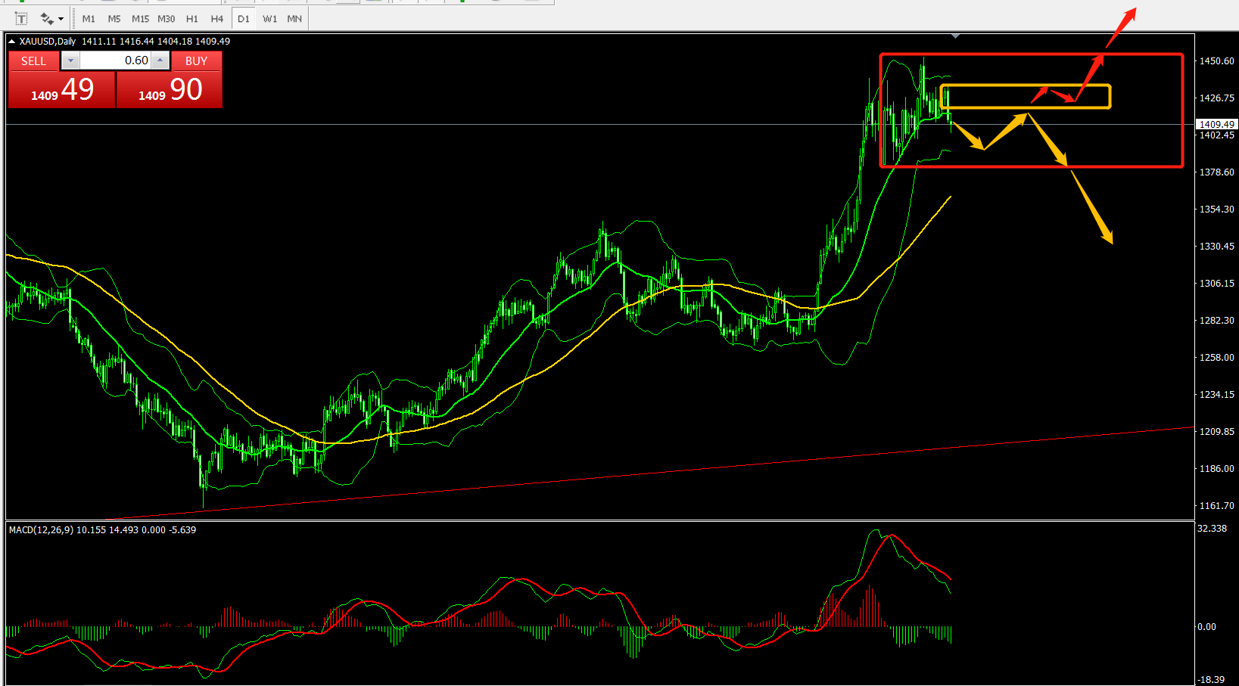
Task: Click the 1306.15 price scale label
Action: pos(1216,284)
